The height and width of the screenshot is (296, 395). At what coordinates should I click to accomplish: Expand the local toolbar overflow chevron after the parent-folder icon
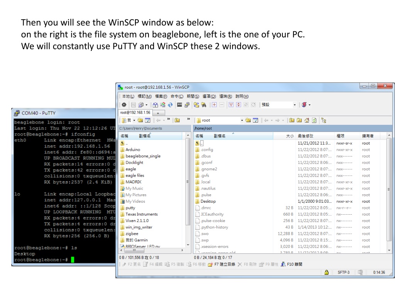[188, 119]
